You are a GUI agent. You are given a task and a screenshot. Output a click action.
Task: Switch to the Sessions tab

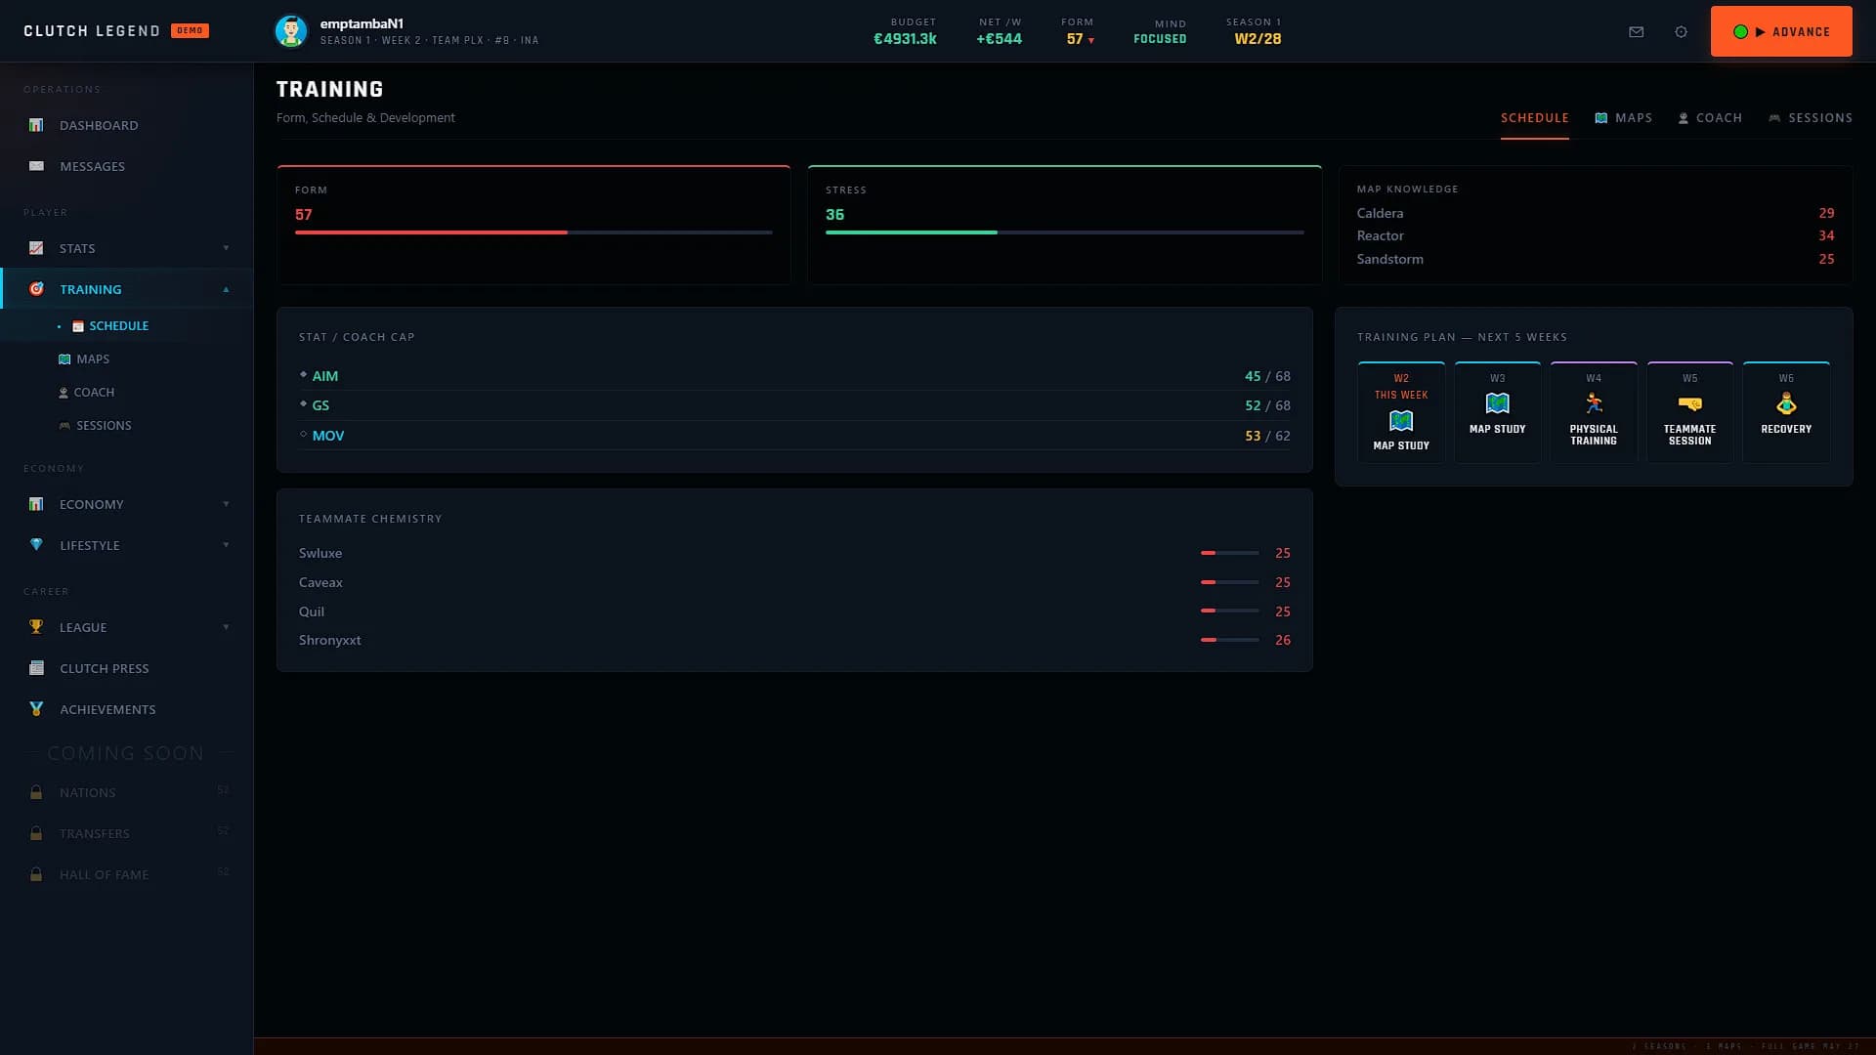pyautogui.click(x=1810, y=118)
